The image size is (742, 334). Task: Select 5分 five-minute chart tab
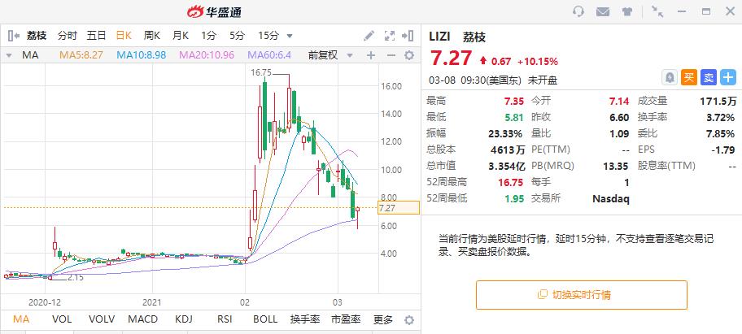click(238, 36)
